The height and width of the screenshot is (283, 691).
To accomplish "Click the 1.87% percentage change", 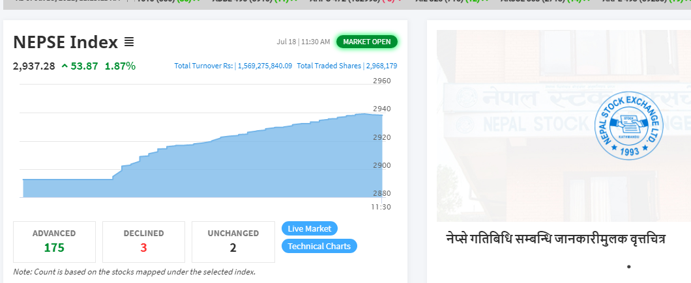I will (120, 66).
